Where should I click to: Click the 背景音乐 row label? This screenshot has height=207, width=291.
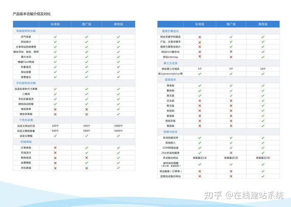pos(26,77)
